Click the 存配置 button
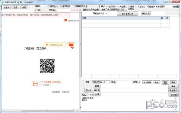Viewport: 181px width, 113px height. tap(176, 7)
